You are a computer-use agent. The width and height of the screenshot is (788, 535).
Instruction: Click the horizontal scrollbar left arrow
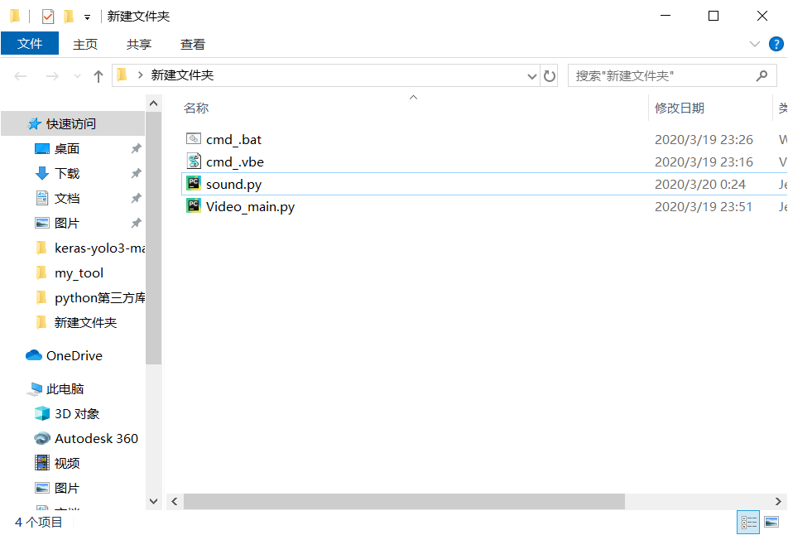pos(175,501)
